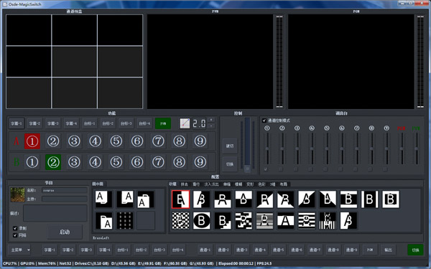Select channel 5 in row A
Image resolution: width=431 pixels, height=269 pixels.
coord(116,141)
